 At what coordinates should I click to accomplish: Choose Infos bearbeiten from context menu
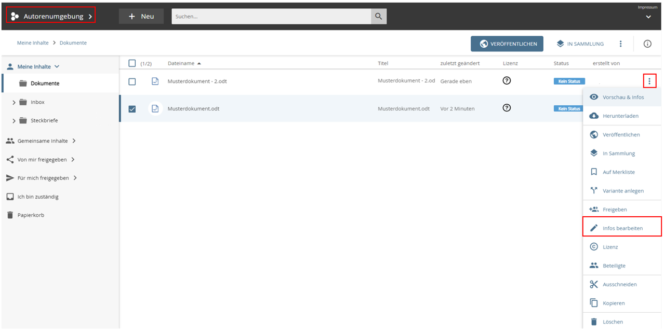click(622, 228)
